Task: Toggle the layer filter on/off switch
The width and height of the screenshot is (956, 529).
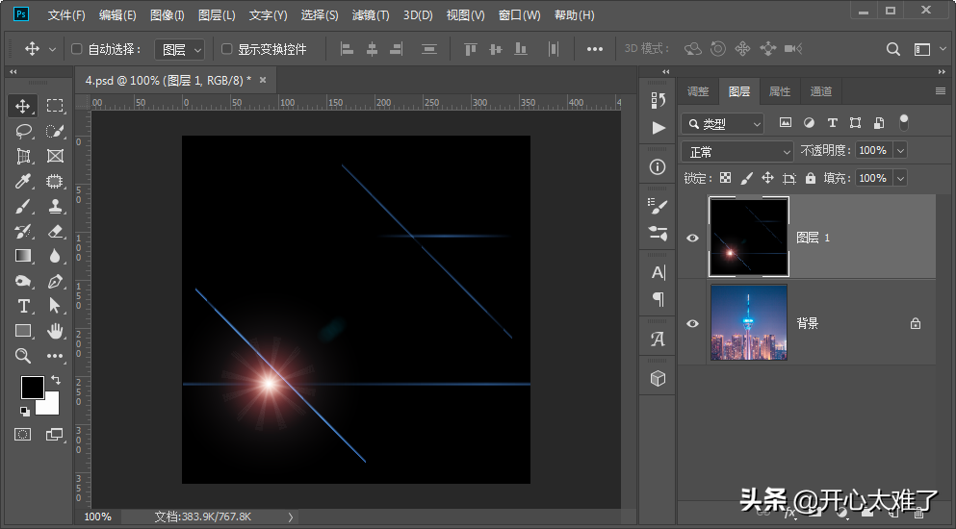Action: 904,122
